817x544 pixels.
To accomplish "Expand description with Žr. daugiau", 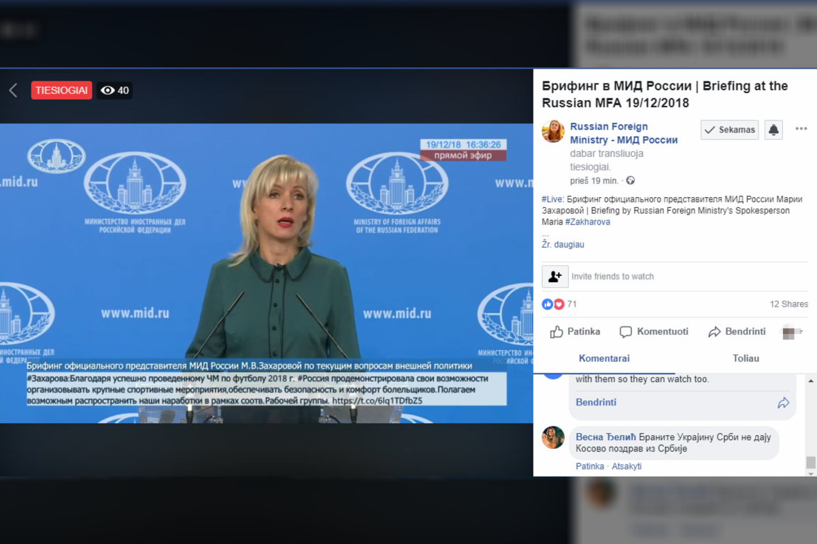I will click(x=563, y=244).
